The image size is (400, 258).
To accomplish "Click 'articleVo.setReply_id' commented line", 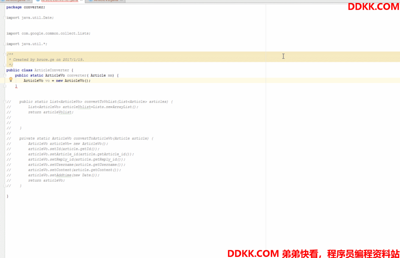I will pyautogui.click(x=77, y=160).
